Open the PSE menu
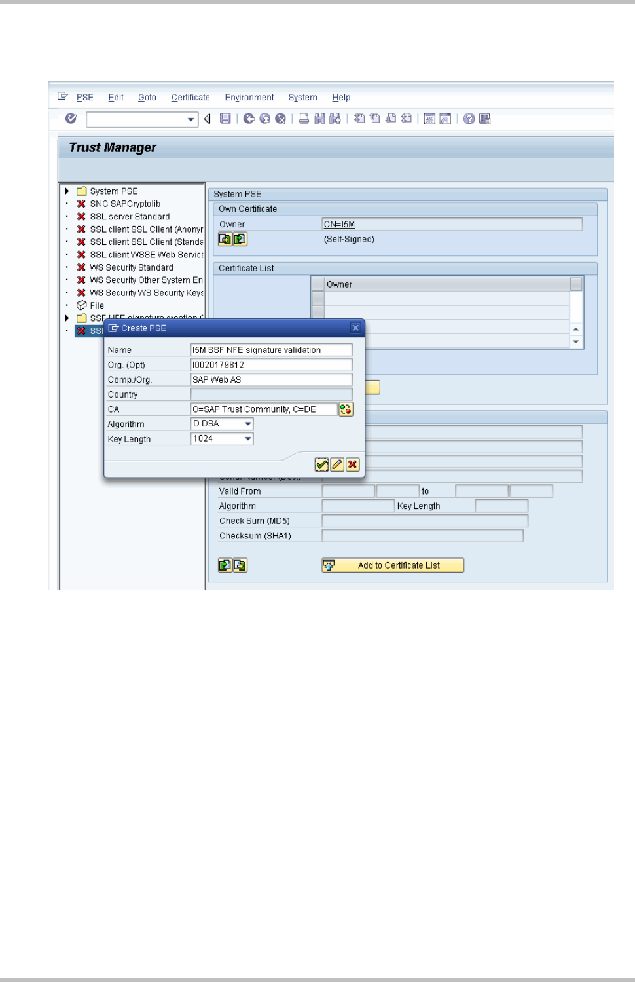The width and height of the screenshot is (635, 982). pos(85,97)
